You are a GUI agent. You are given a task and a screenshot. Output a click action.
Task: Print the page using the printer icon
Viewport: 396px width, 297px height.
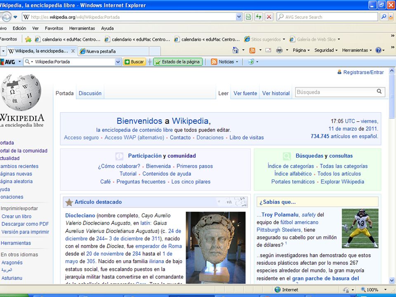279,50
